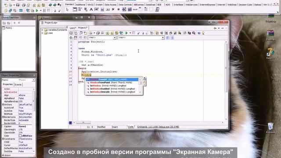Open the Additional palette tab

click(x=80, y=5)
